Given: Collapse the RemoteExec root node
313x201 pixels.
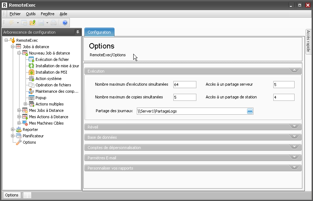Looking at the screenshot, I should (6, 40).
